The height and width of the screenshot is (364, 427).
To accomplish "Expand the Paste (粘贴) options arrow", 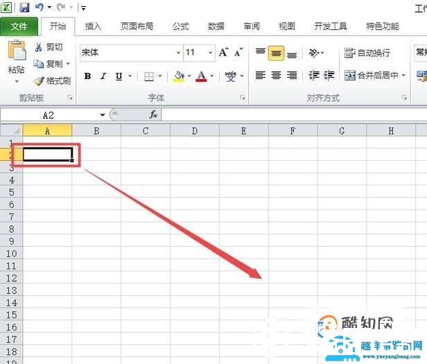I will coord(17,81).
